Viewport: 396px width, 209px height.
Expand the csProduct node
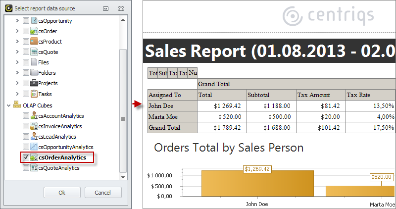pyautogui.click(x=17, y=41)
